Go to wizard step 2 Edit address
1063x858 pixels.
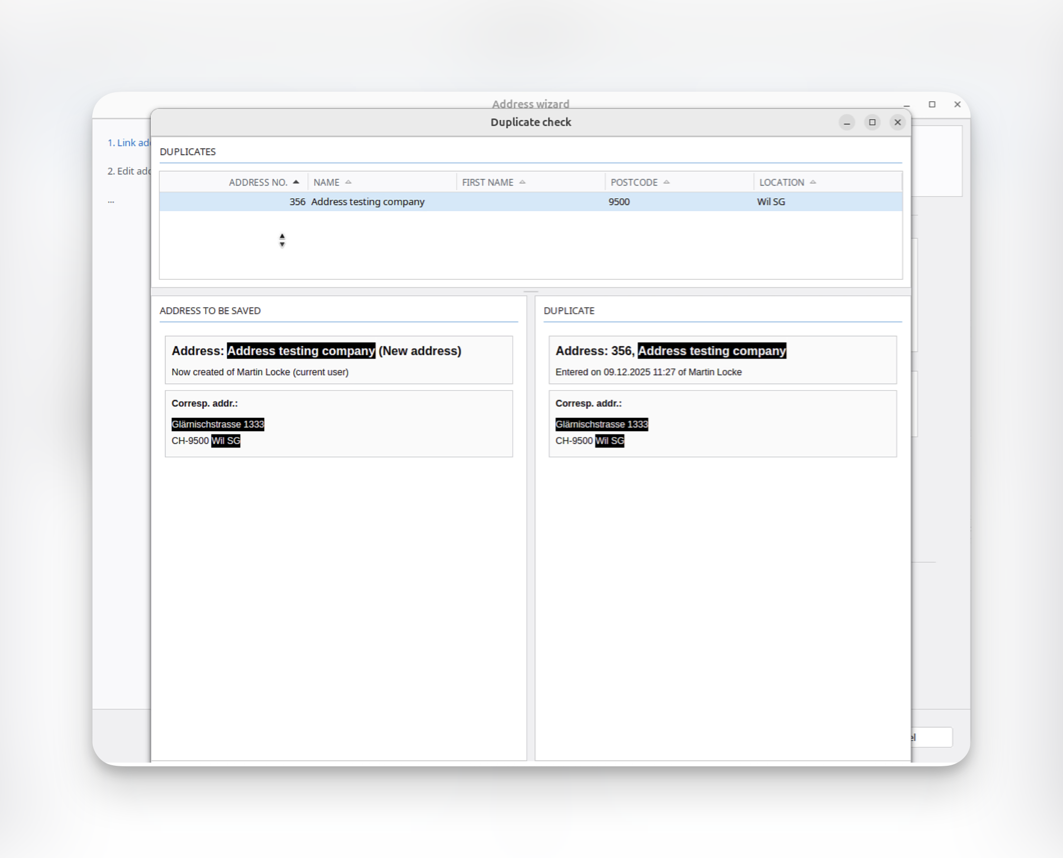pos(129,171)
